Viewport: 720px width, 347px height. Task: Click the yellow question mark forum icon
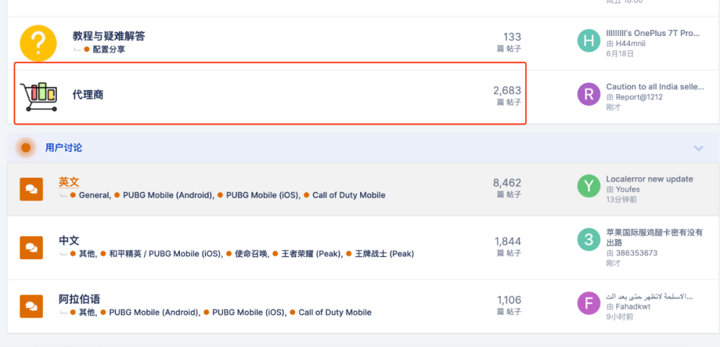point(38,43)
